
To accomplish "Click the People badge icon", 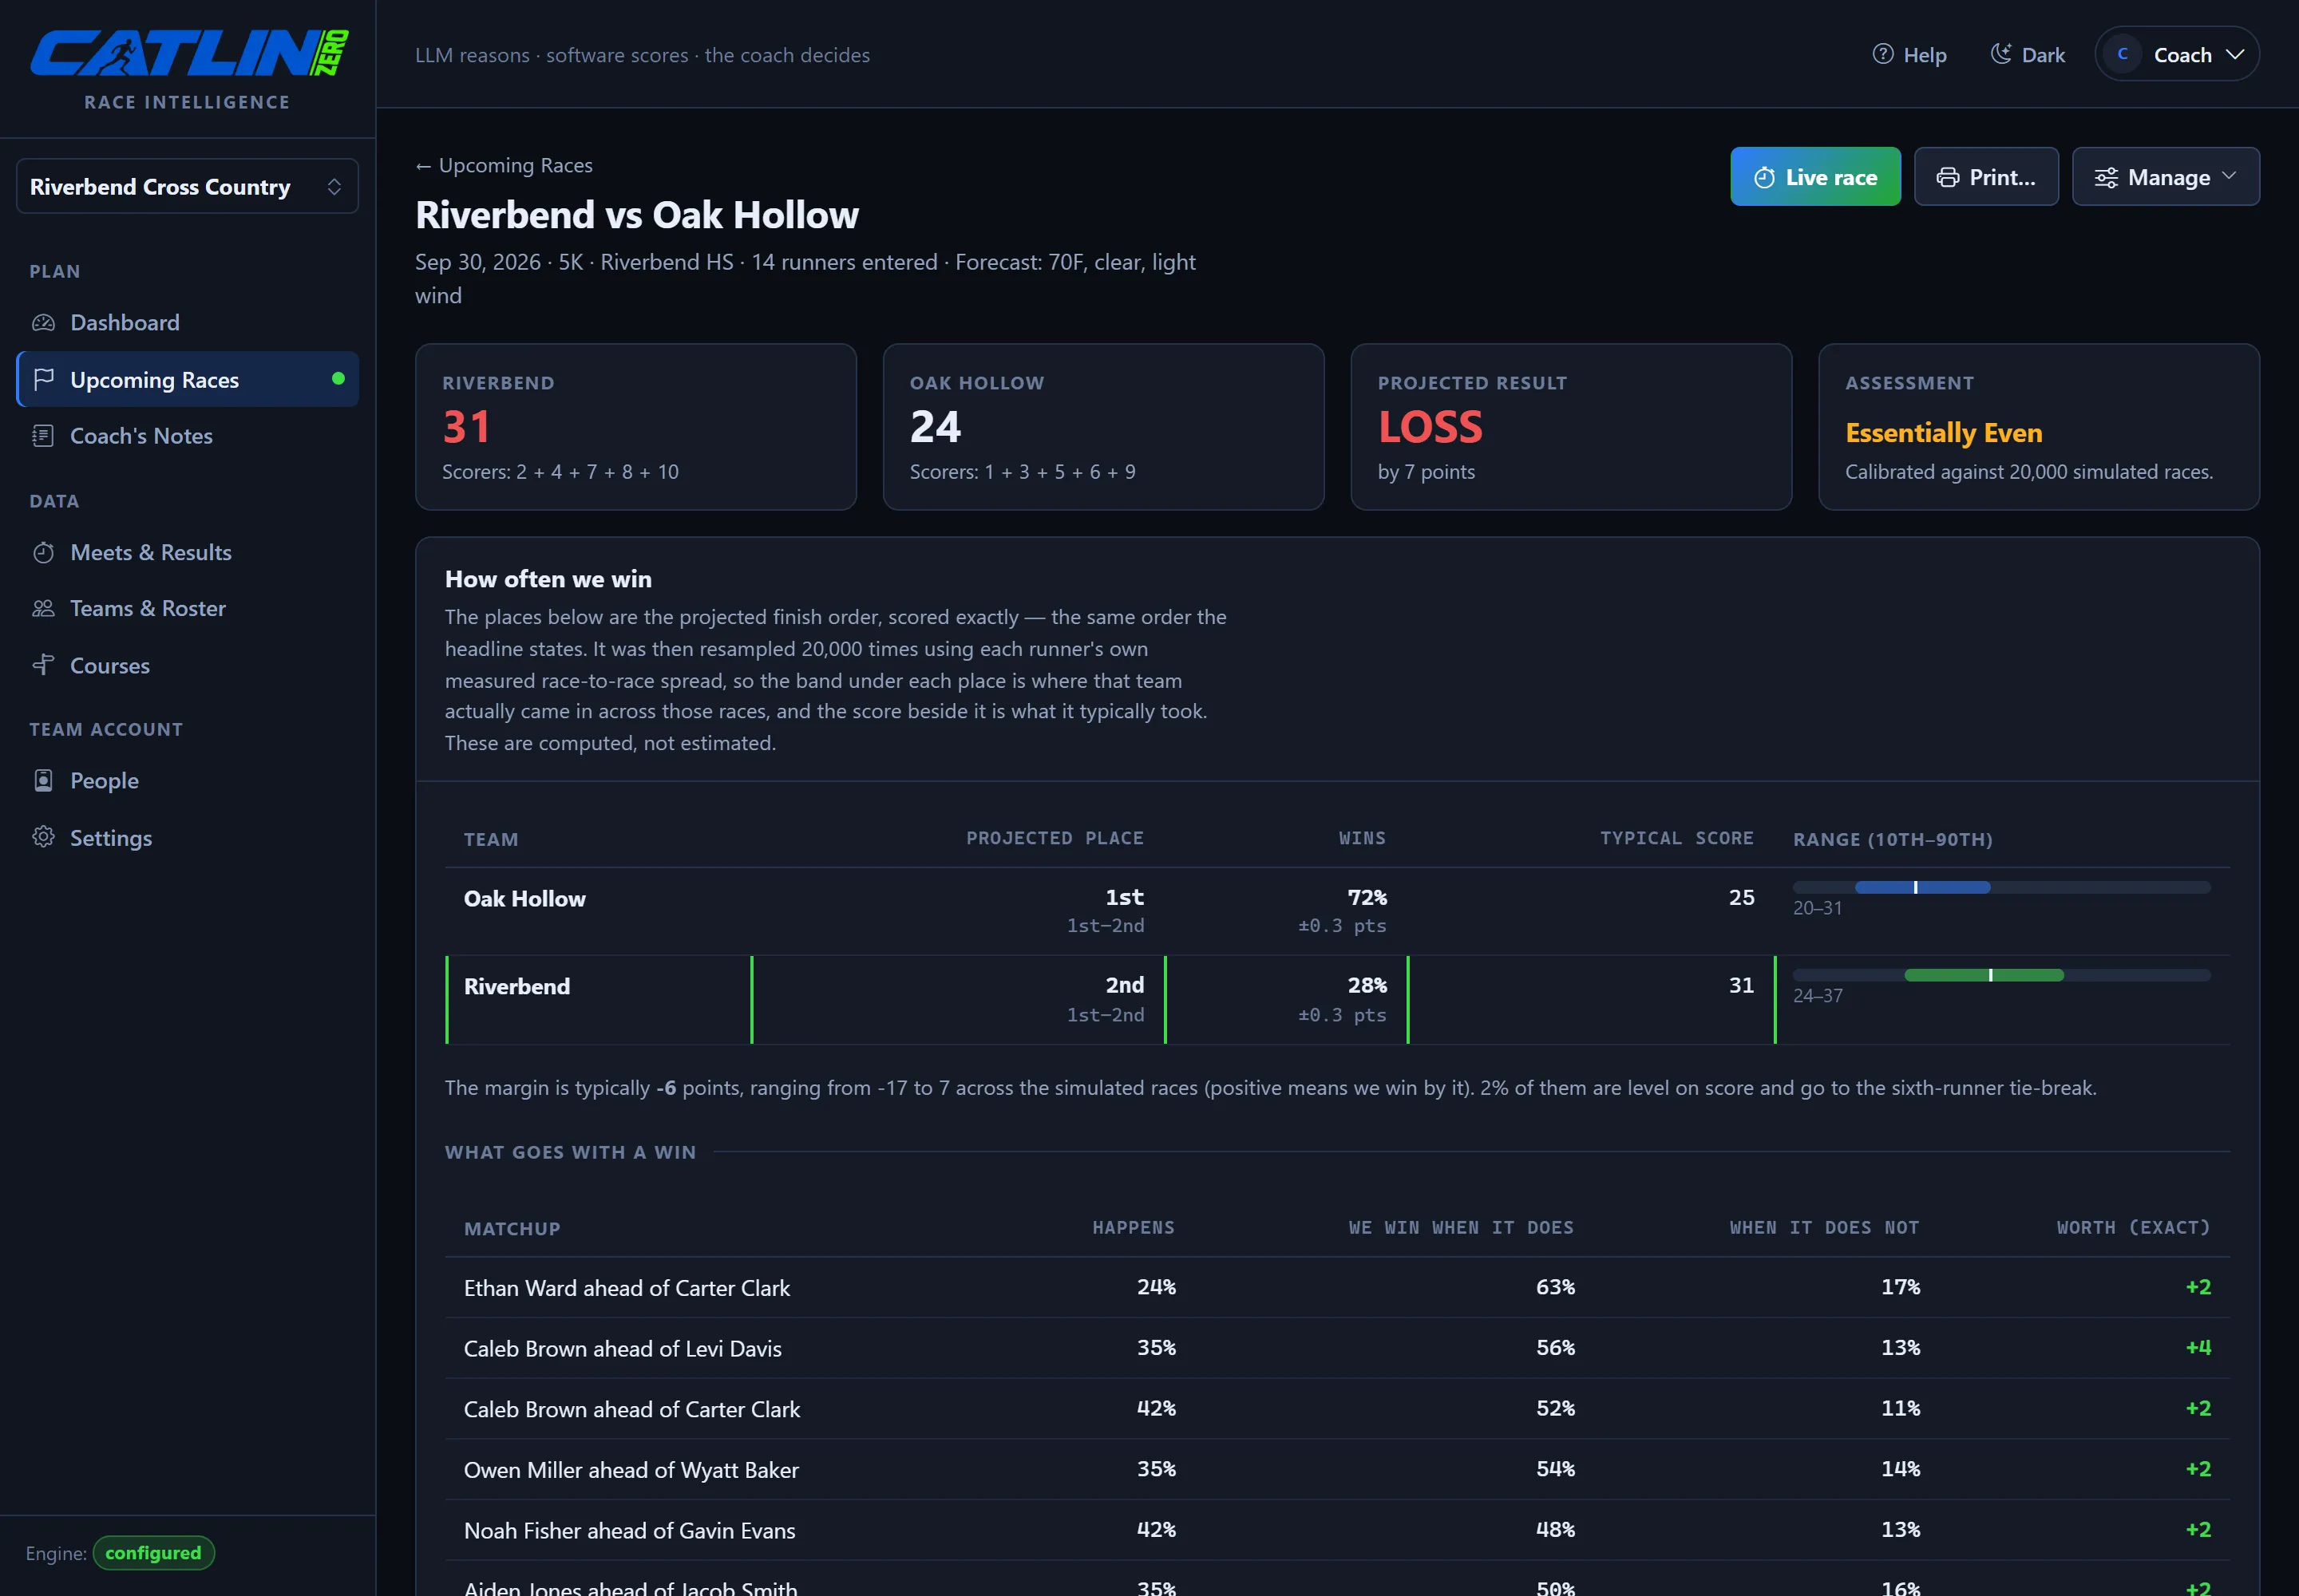I will pyautogui.click(x=43, y=780).
